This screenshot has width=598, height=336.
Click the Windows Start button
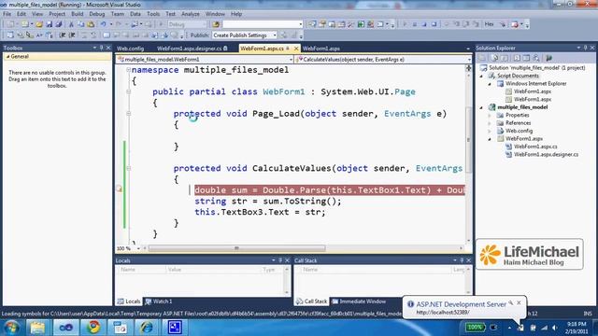[11, 327]
